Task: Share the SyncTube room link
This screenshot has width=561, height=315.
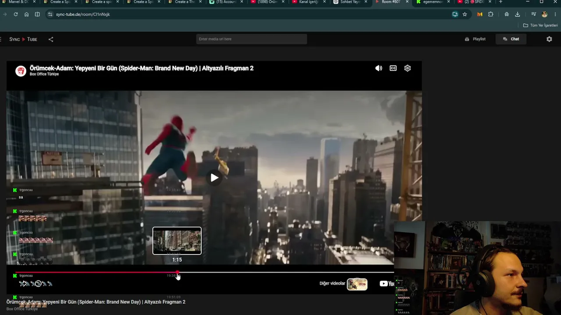Action: (51, 39)
